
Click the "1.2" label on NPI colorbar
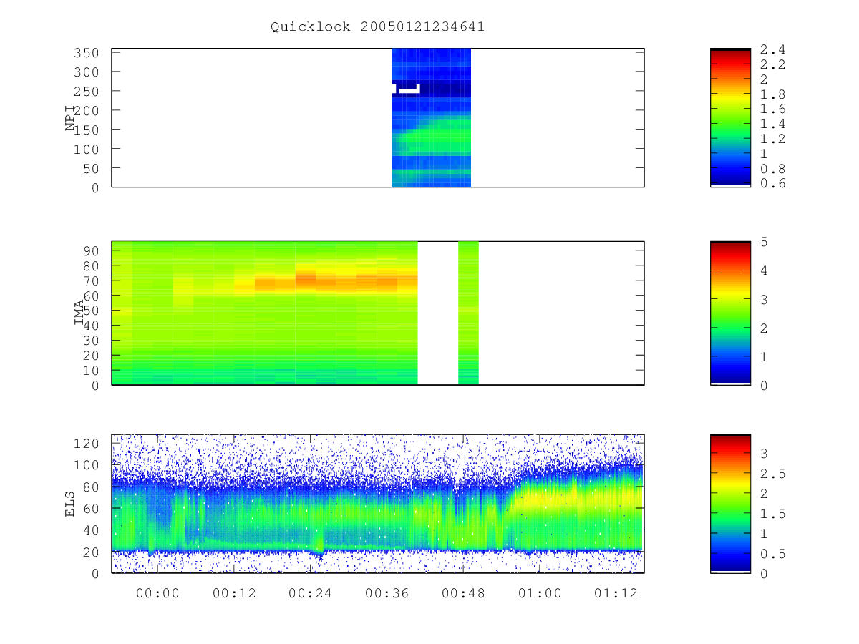point(772,139)
